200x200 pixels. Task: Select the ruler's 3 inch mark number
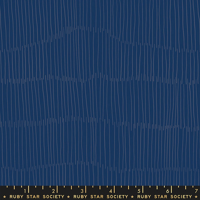[81, 191]
